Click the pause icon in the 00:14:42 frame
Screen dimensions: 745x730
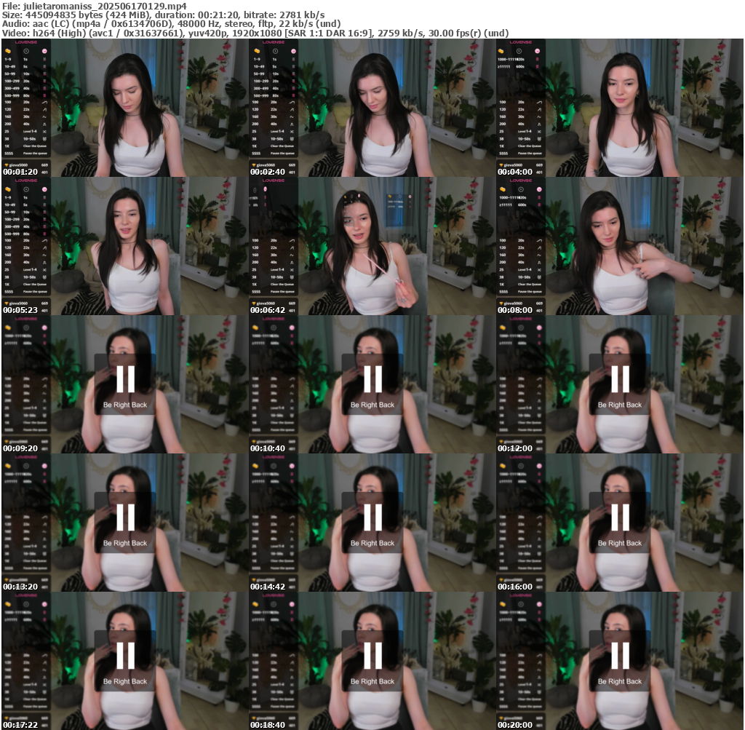click(x=372, y=517)
